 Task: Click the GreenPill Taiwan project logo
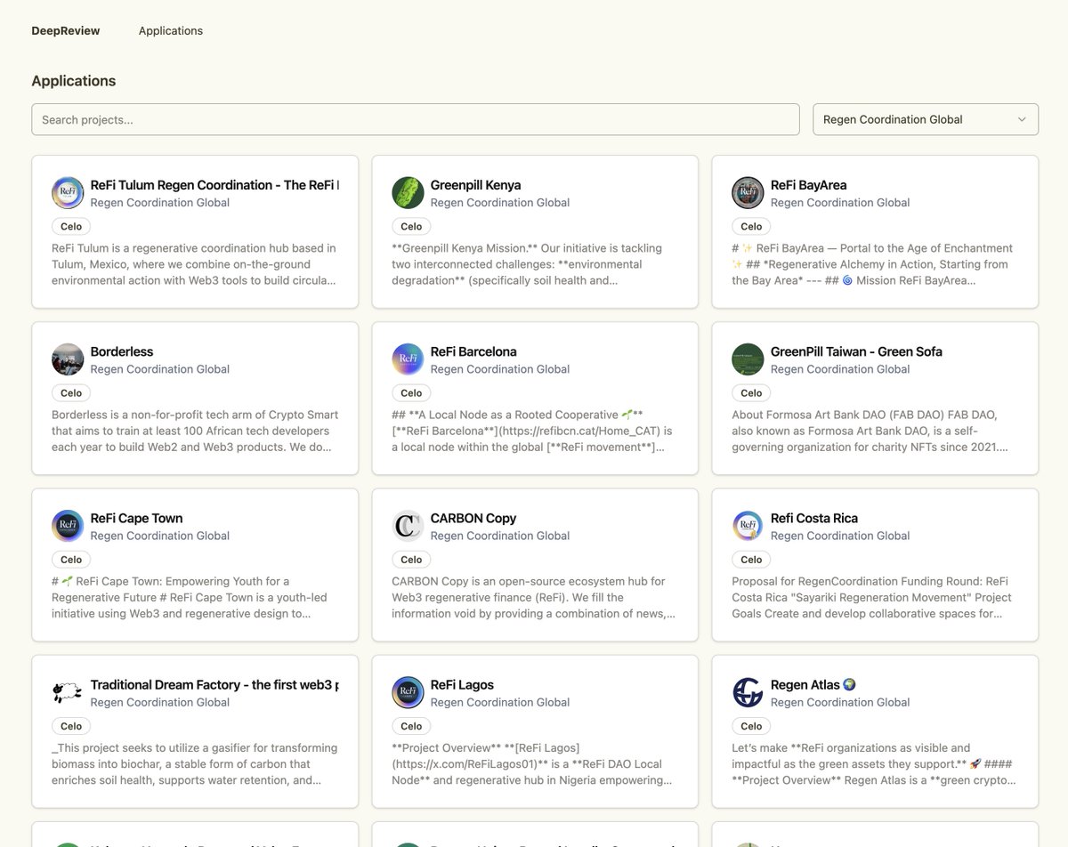748,359
